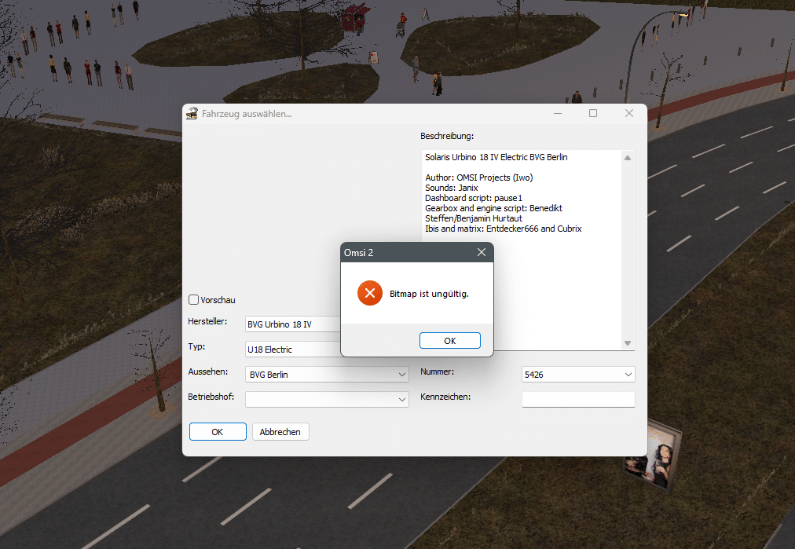Close the Fahrzeug auswählen window
Screen dimensions: 795x549
(628, 114)
